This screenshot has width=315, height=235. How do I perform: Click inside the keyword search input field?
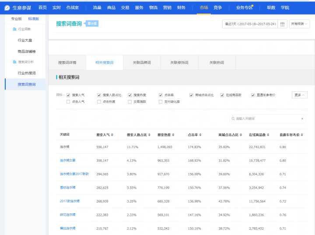(267, 119)
